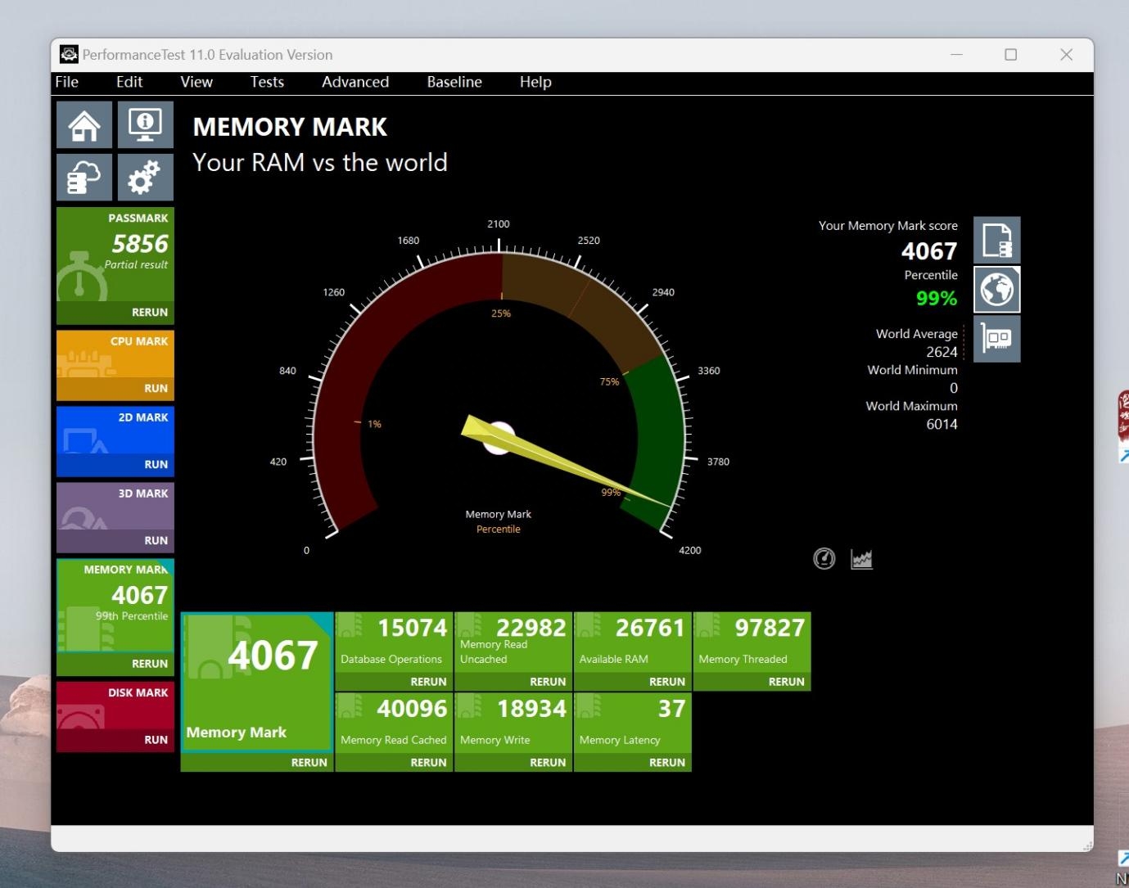Click the Memory Latency 37 result tile
This screenshot has height=888, width=1129.
(x=633, y=723)
